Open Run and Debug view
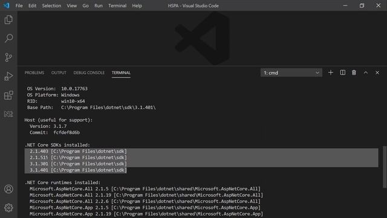The image size is (387, 218). [x=8, y=76]
